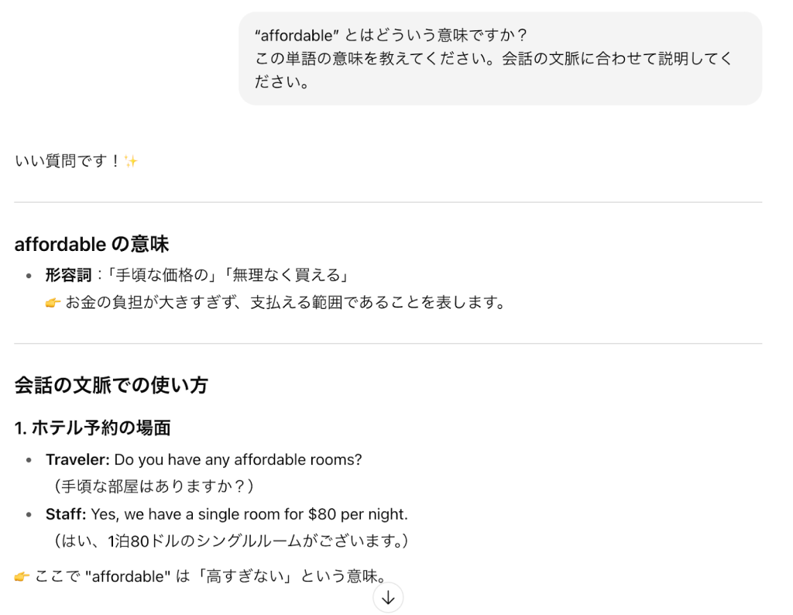Image resolution: width=793 pixels, height=615 pixels.
Task: Click the bold "Staff:" speaker label
Action: click(66, 514)
